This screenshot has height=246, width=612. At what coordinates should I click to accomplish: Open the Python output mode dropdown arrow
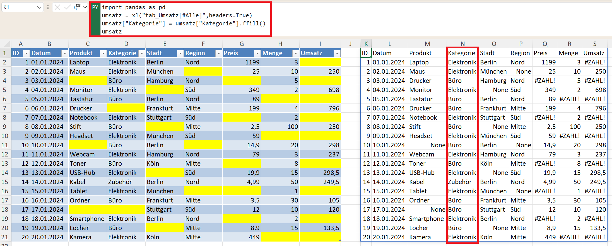pyautogui.click(x=85, y=7)
